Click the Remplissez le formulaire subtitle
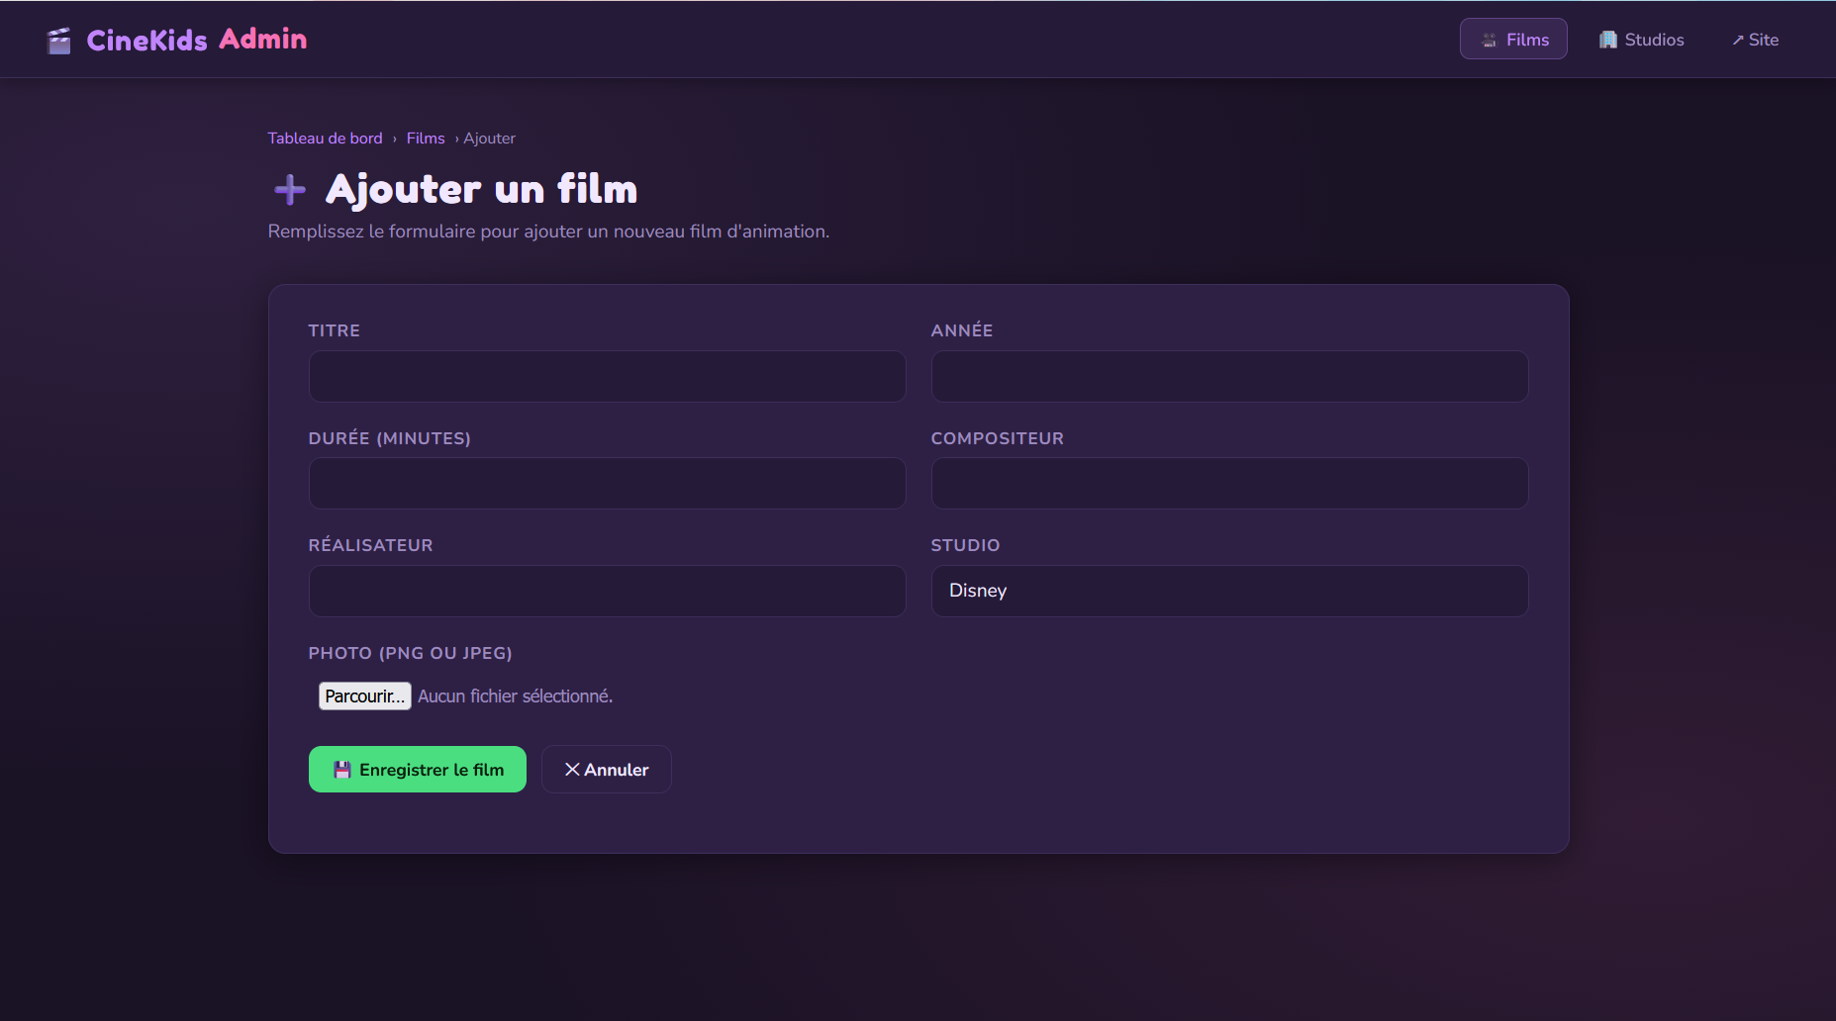 click(548, 232)
